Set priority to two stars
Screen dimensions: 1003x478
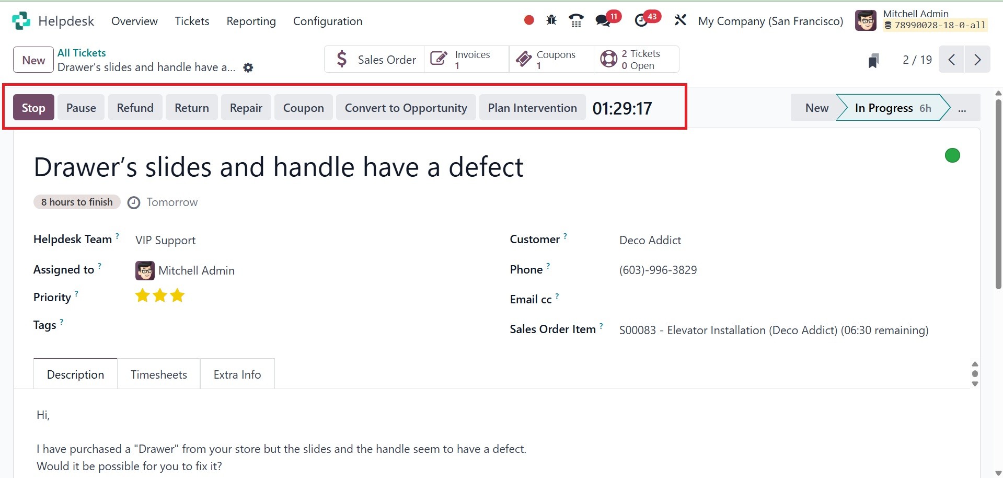tap(160, 295)
